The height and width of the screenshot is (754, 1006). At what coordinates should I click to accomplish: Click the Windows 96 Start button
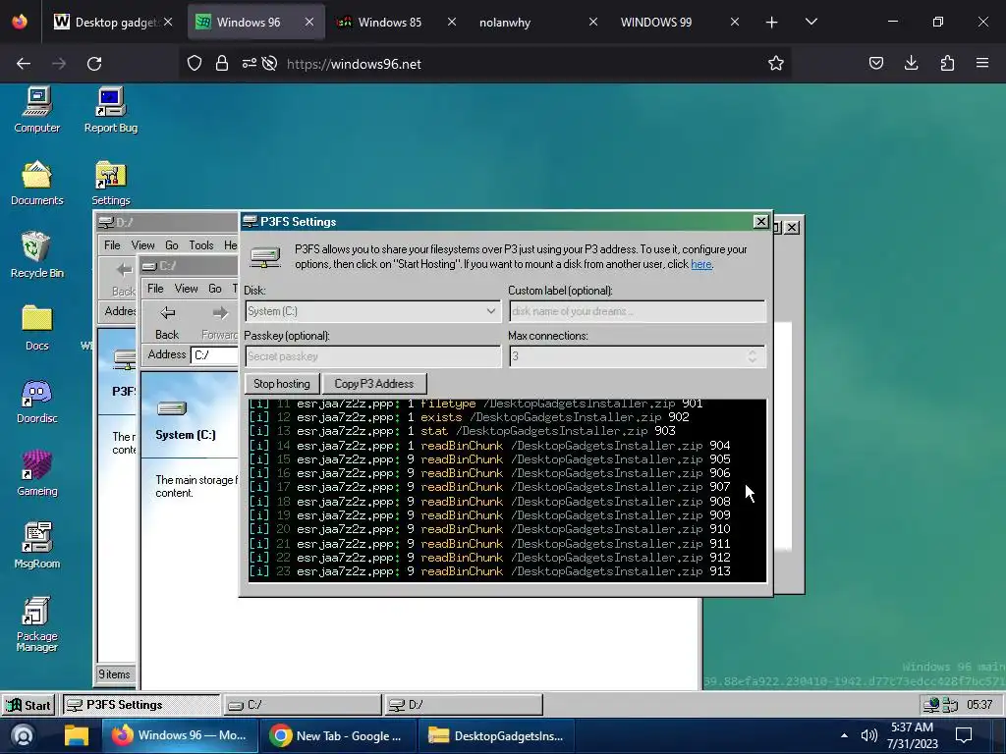28,705
